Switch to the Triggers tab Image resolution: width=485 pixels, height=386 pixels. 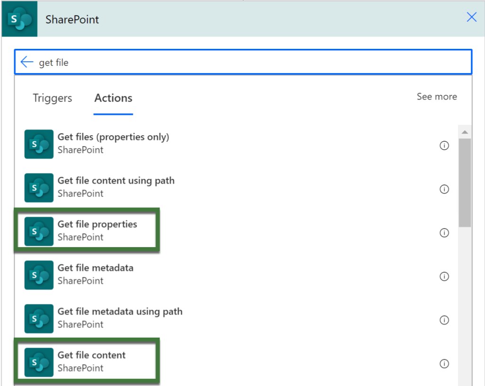[x=52, y=98]
